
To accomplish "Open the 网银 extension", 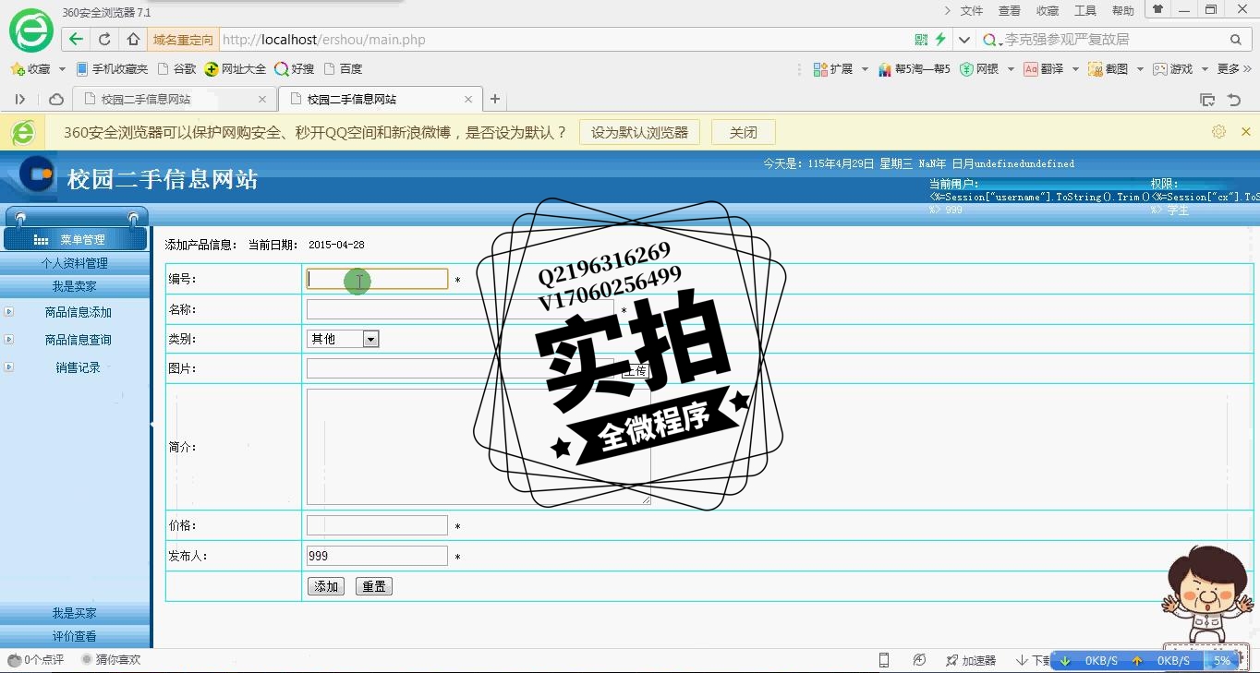I will tap(980, 69).
